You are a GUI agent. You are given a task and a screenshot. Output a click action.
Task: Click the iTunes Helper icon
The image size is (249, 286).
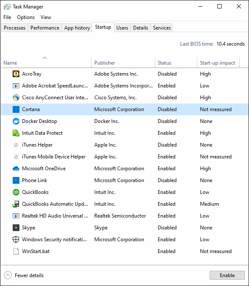[x=16, y=145]
